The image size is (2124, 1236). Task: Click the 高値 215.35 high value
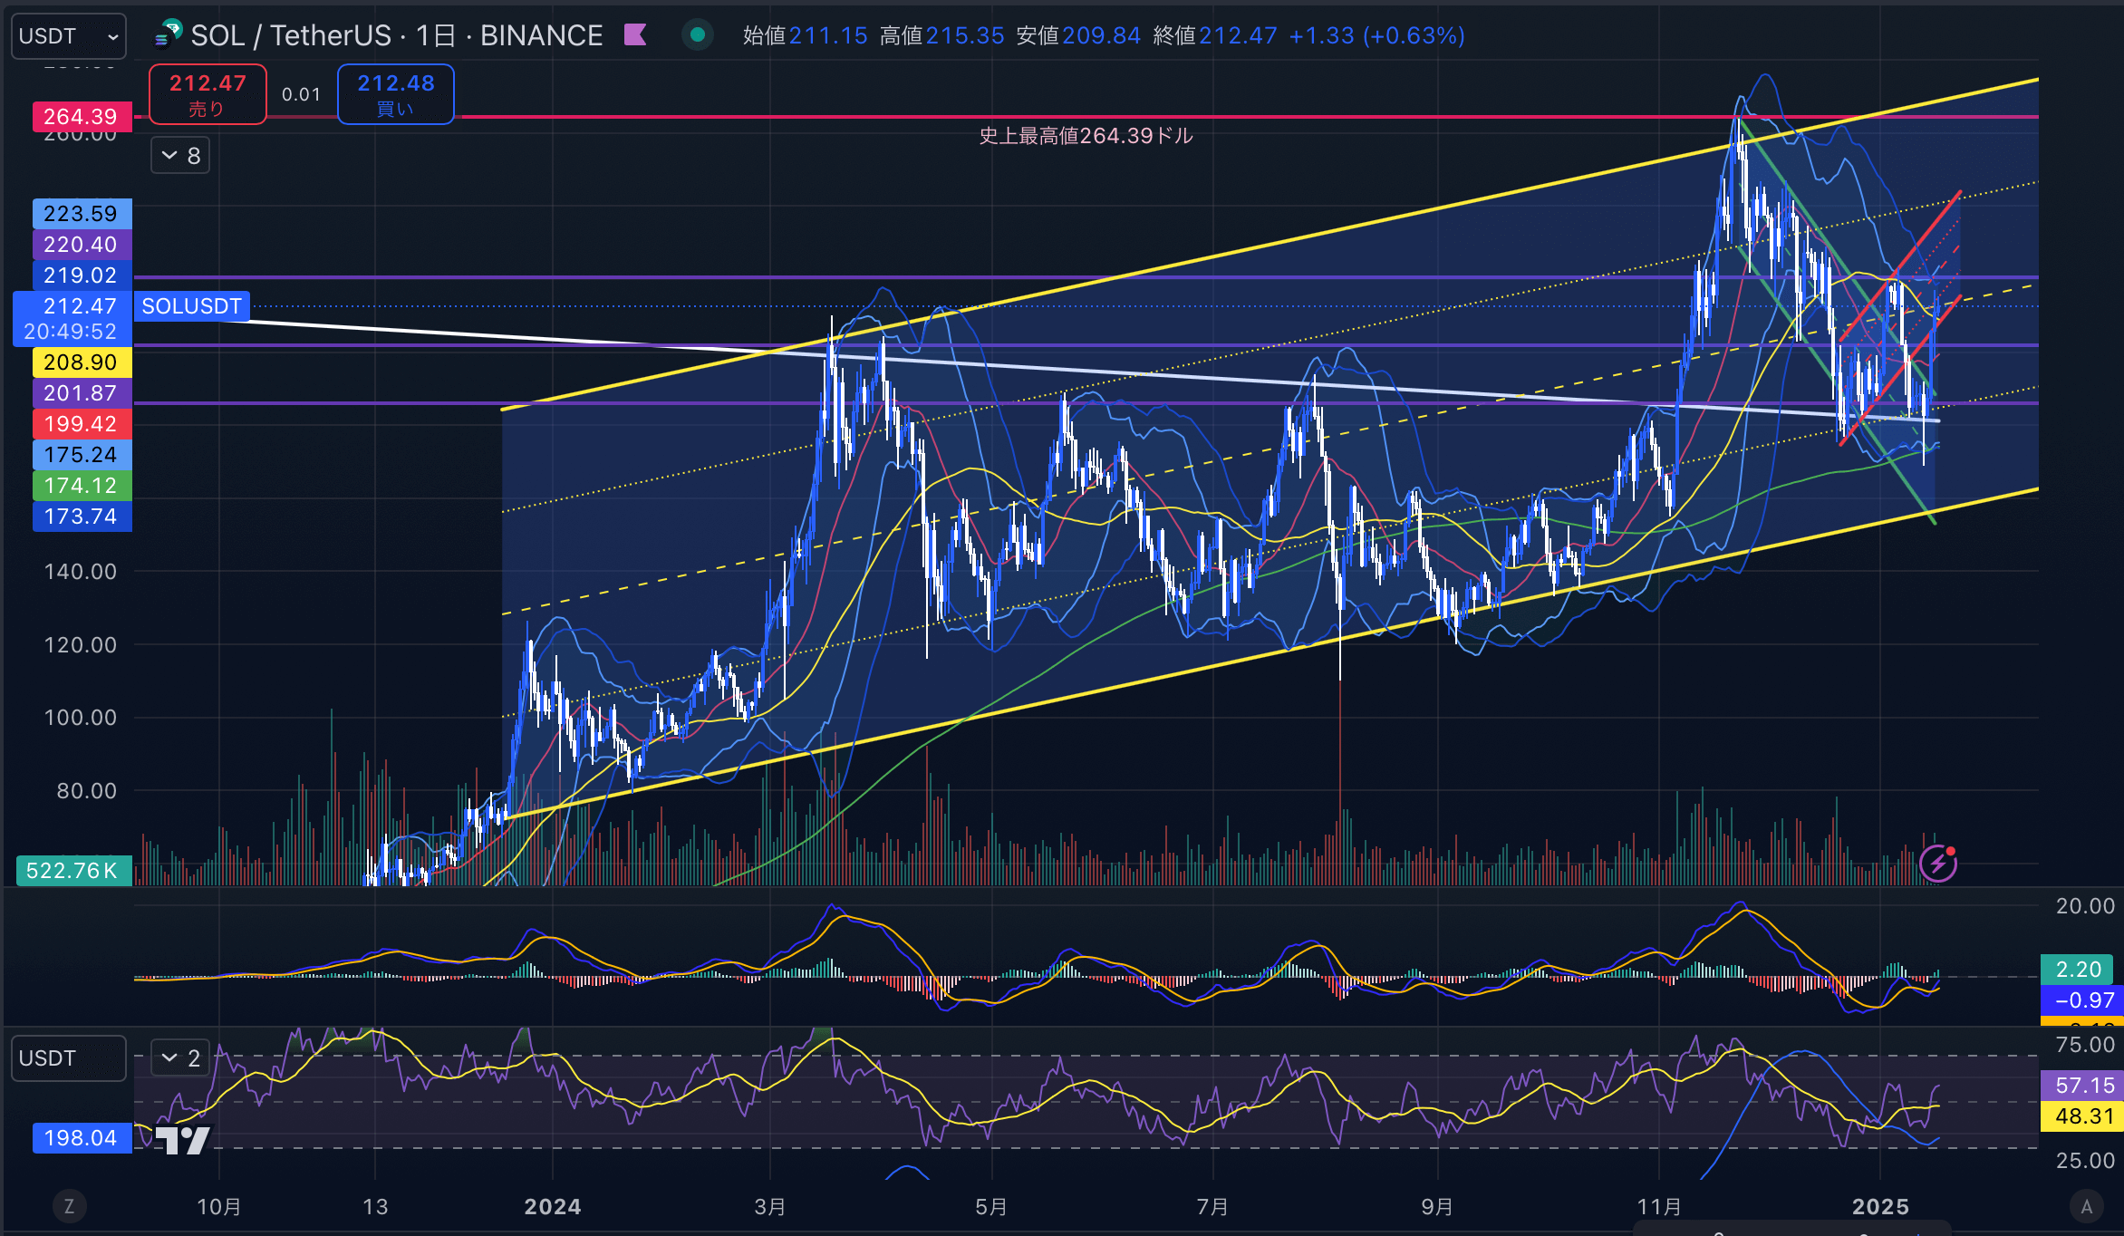941,36
